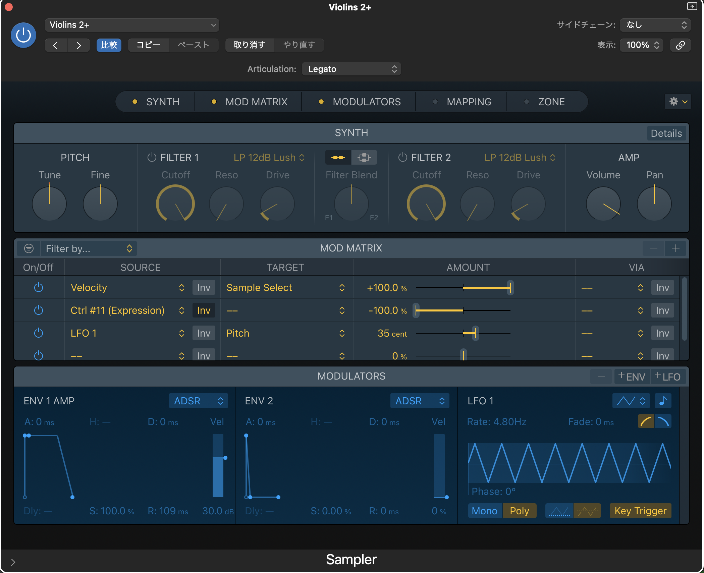Go to next preset arrow
704x573 pixels.
click(x=78, y=45)
